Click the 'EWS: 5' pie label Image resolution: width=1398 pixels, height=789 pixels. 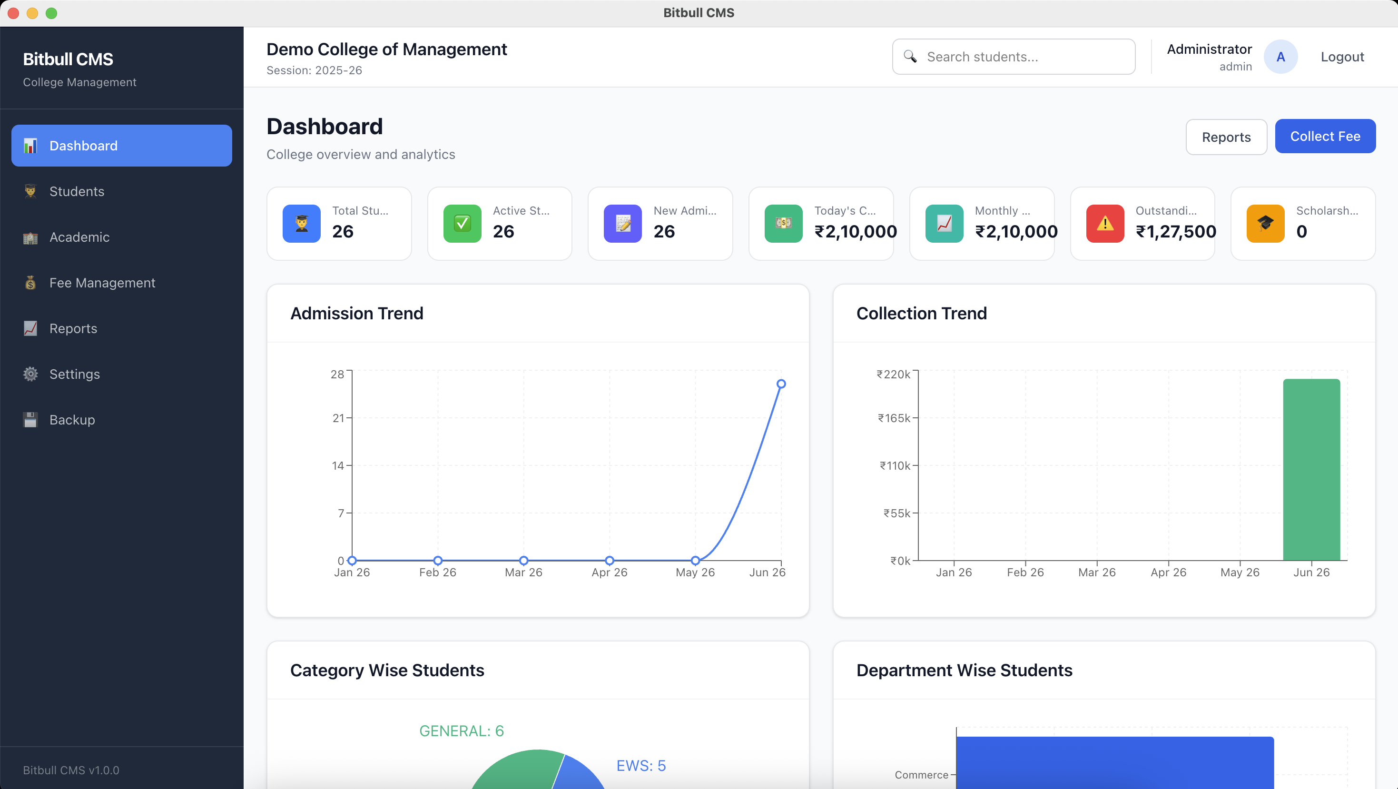641,766
